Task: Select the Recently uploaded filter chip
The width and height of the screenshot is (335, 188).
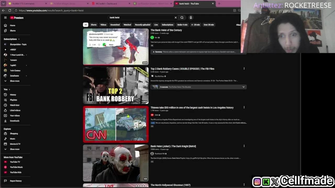Action: coord(143,25)
